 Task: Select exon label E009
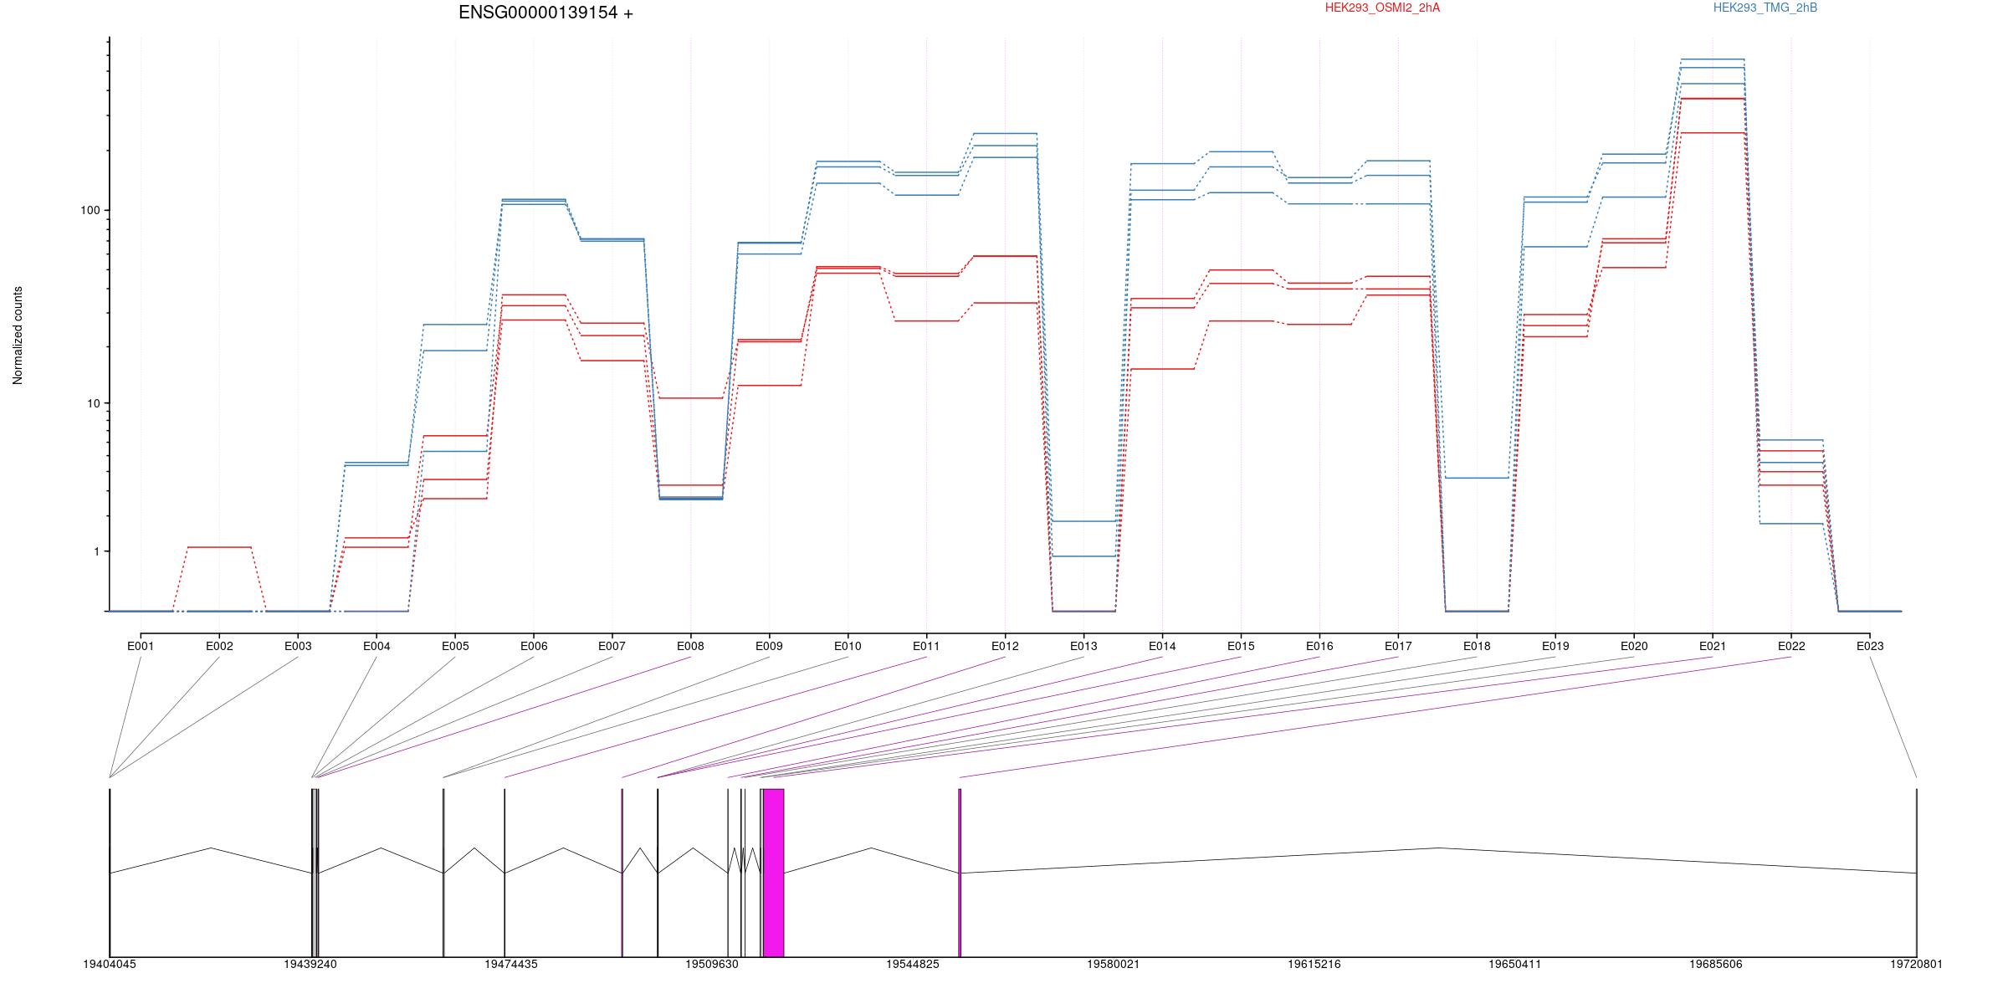769,646
